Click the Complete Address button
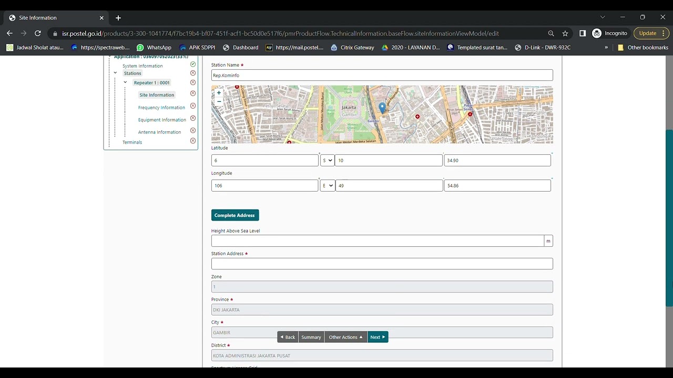This screenshot has width=673, height=378. pyautogui.click(x=234, y=215)
